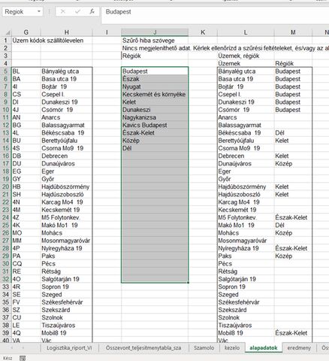The width and height of the screenshot is (329, 361).
Task: Open the kezelo sheet tab
Action: pos(232,348)
